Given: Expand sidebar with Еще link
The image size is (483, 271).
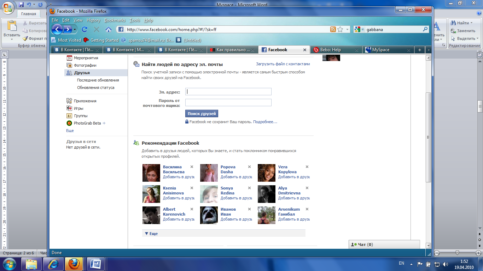Looking at the screenshot, I should pos(70,131).
